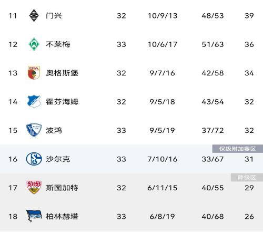The height and width of the screenshot is (232, 263).
Task: Open the 不莱梅 team name link
Action: [58, 44]
